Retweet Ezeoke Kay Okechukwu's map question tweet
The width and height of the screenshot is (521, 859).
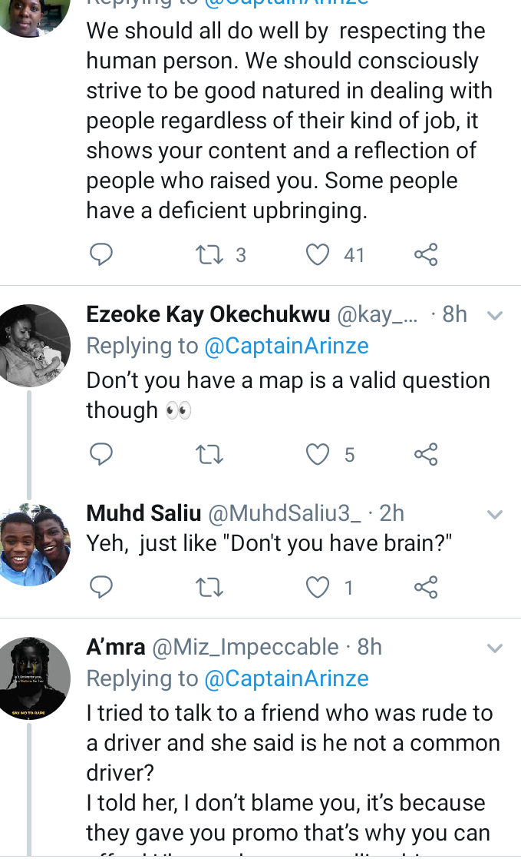pyautogui.click(x=209, y=455)
